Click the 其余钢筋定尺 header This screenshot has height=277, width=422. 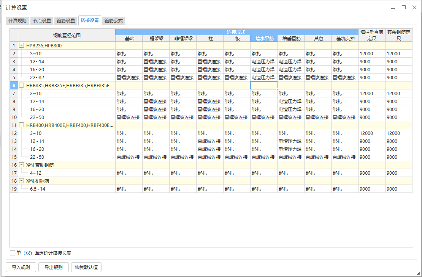tap(399, 35)
